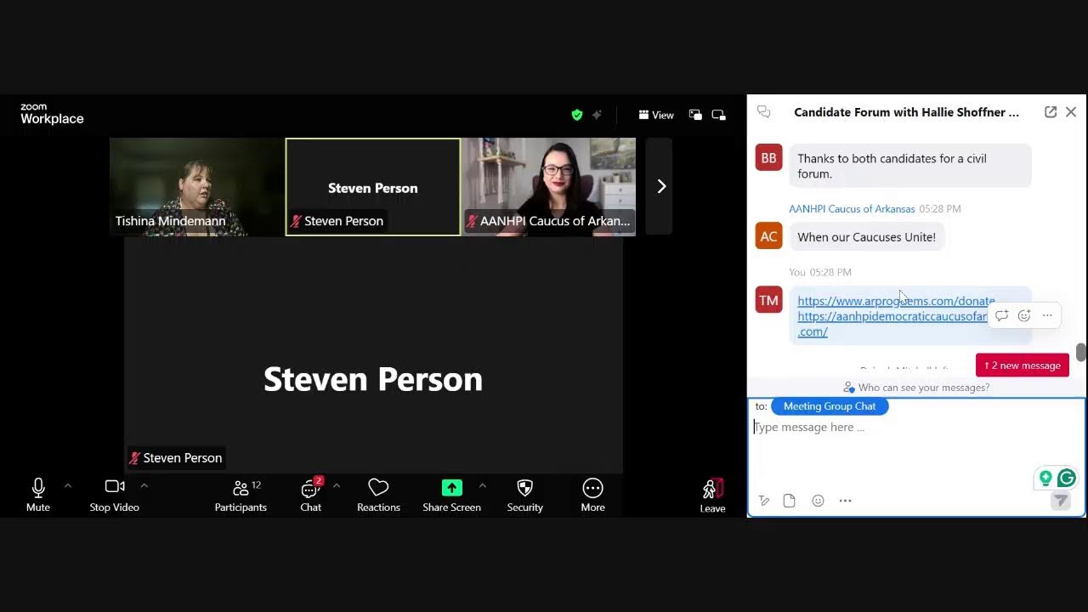Open the aanhpidemocraticcaucus link
This screenshot has width=1088, height=612.
pos(892,324)
